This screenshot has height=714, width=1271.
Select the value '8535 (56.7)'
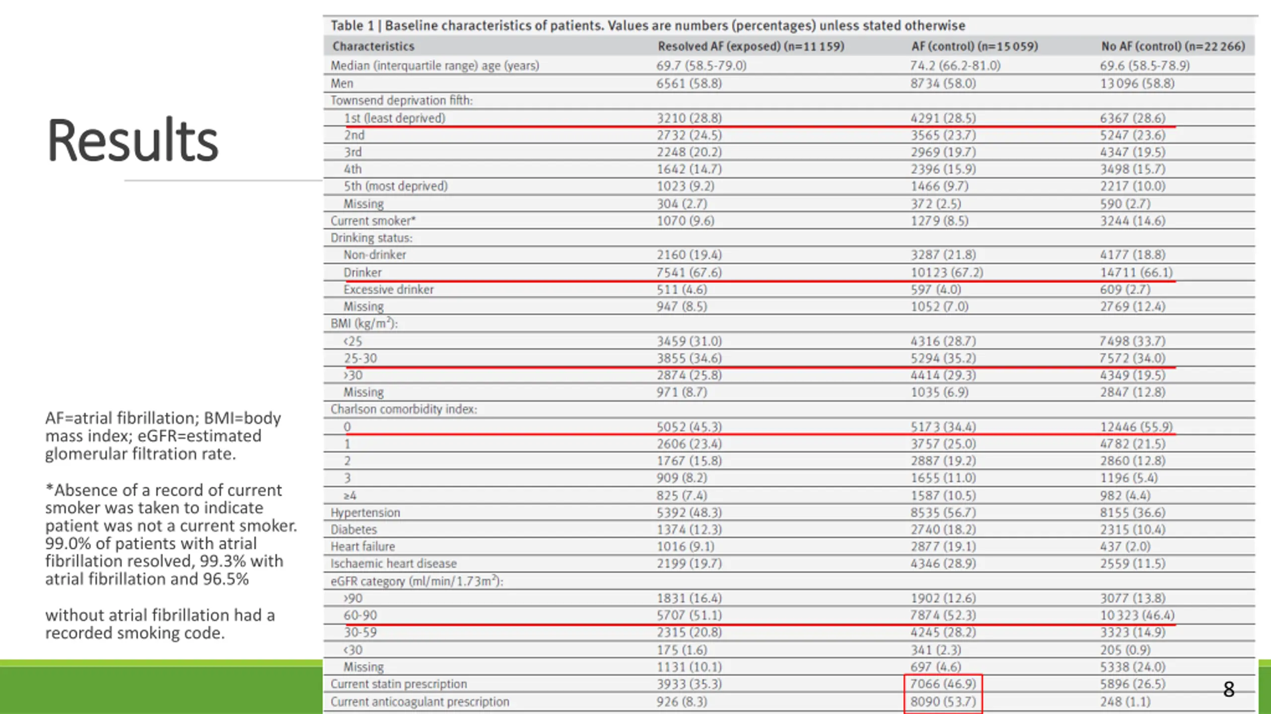coord(943,513)
